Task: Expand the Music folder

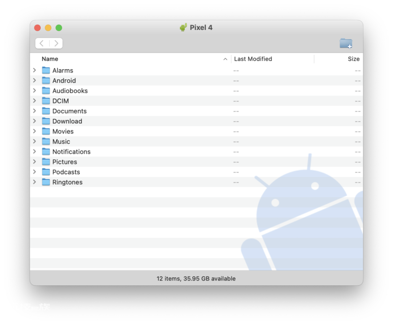Action: 35,141
